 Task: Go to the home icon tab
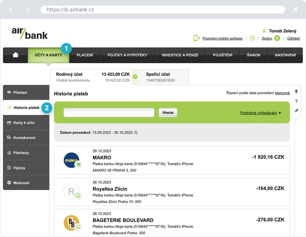(16, 55)
